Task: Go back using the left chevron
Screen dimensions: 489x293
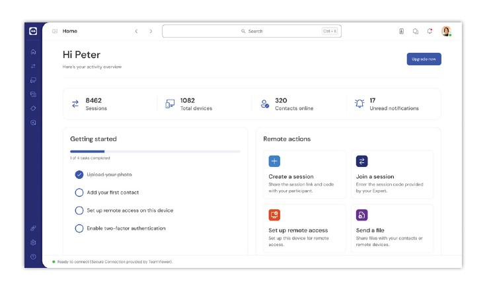Action: [x=136, y=31]
